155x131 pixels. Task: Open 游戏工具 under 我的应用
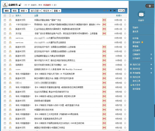point(136,81)
